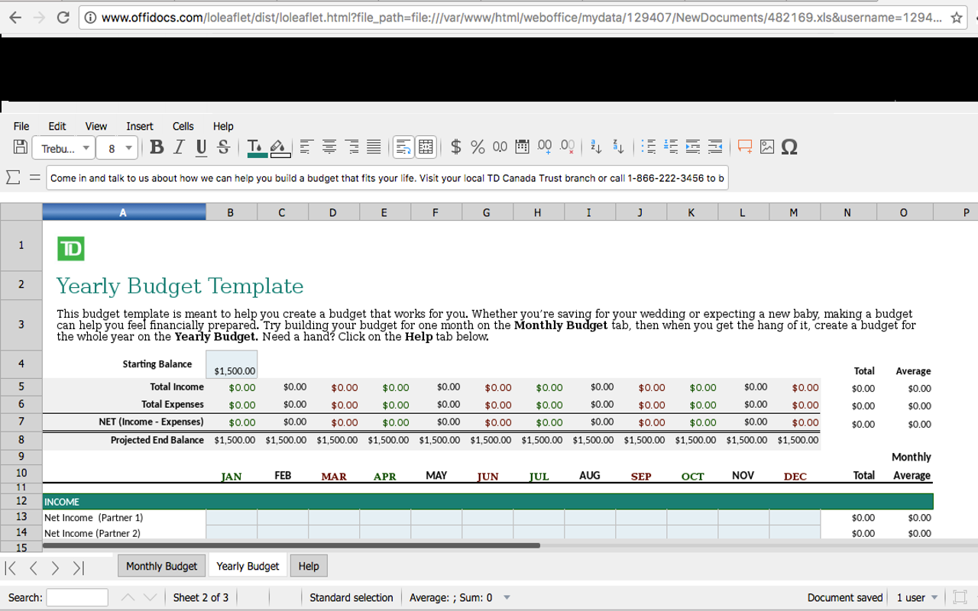Screen dimensions: 978x611
Task: Toggle italic text style
Action: (x=179, y=147)
